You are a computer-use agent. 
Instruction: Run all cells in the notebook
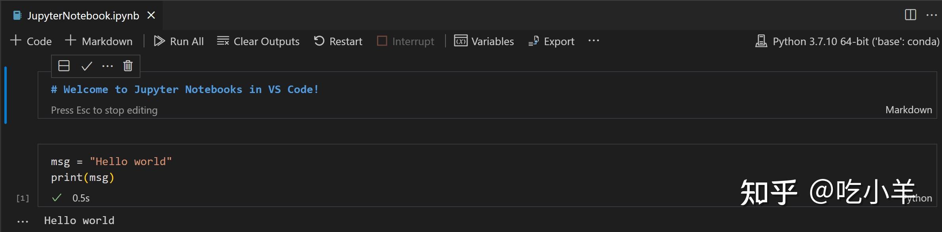(x=179, y=41)
